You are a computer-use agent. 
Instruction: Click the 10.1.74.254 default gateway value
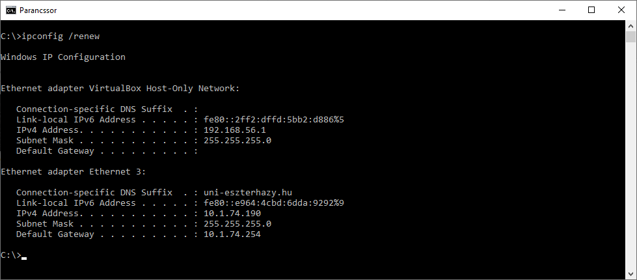[232, 234]
